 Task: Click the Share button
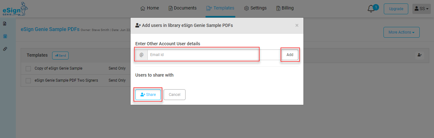[148, 95]
